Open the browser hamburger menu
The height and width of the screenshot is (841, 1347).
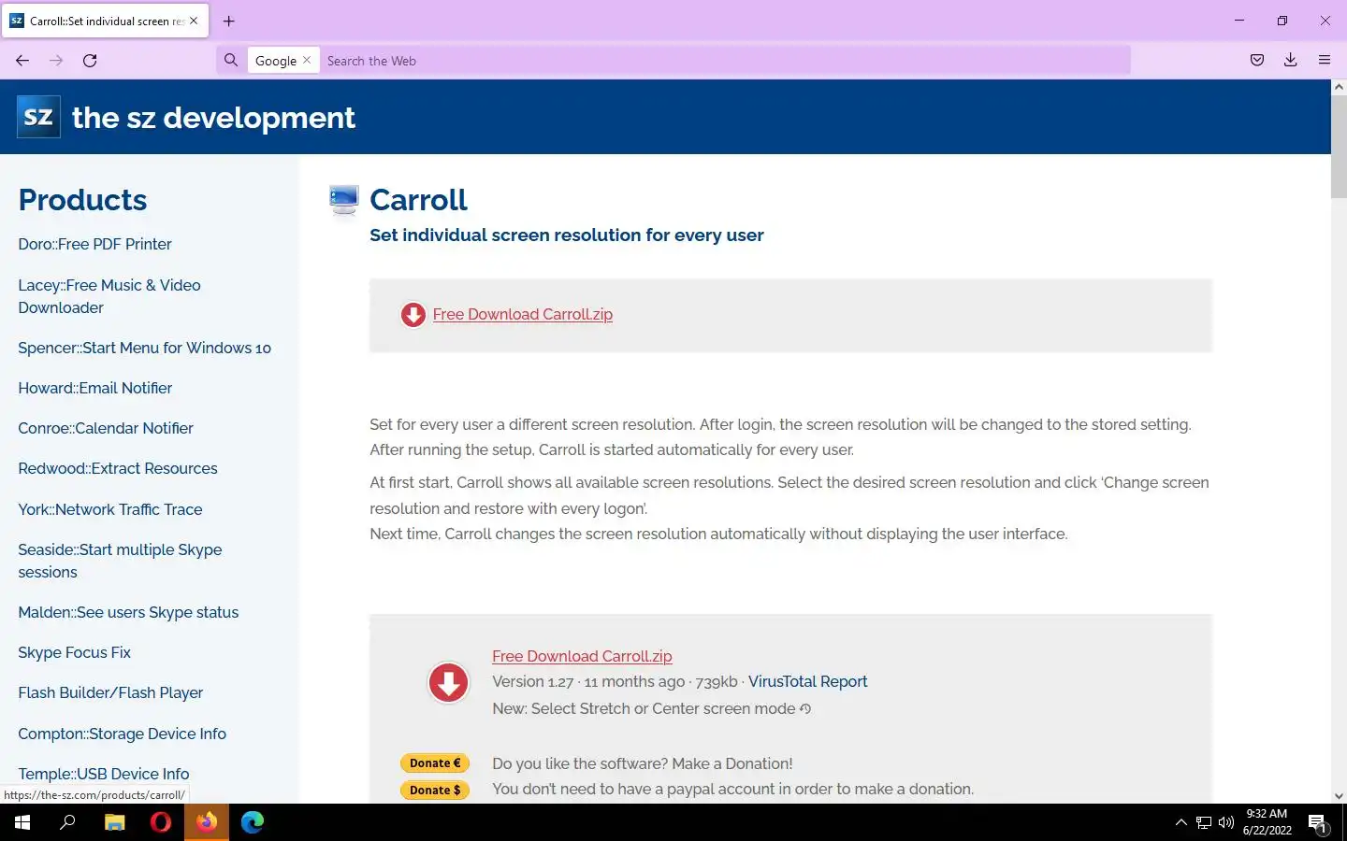tap(1325, 61)
